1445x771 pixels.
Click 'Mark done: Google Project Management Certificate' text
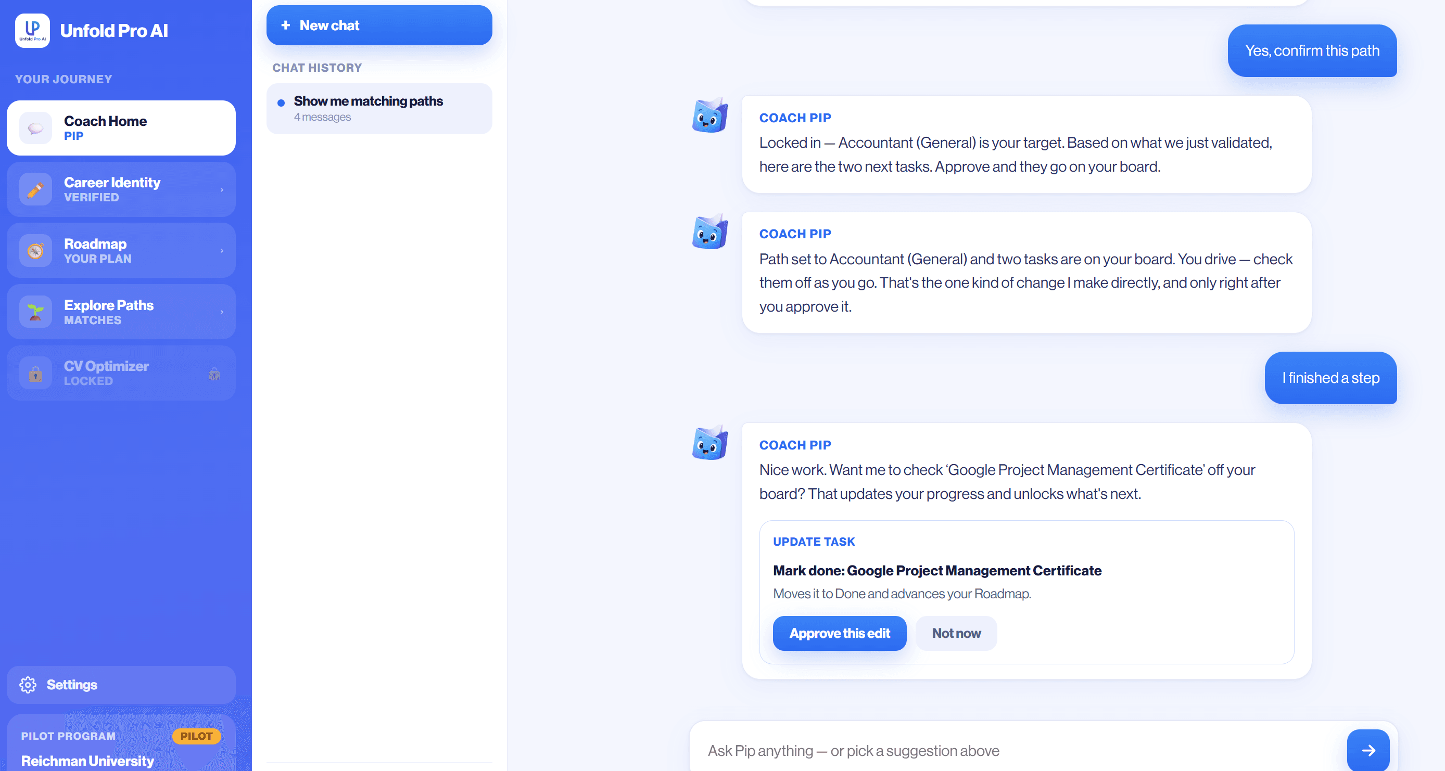937,571
